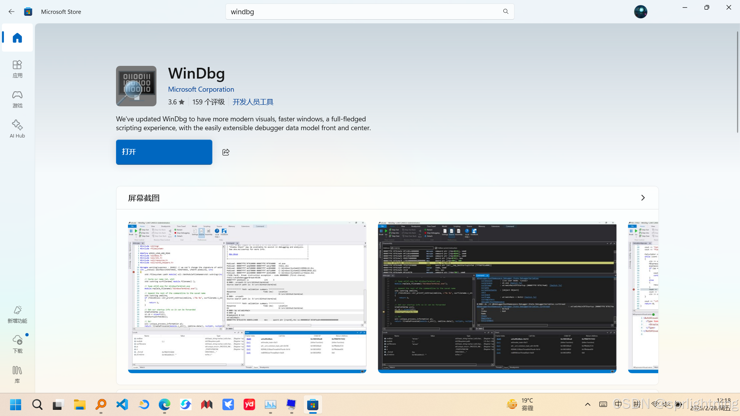740x416 pixels.
Task: Click the WinDbg app logo
Action: pos(136,86)
